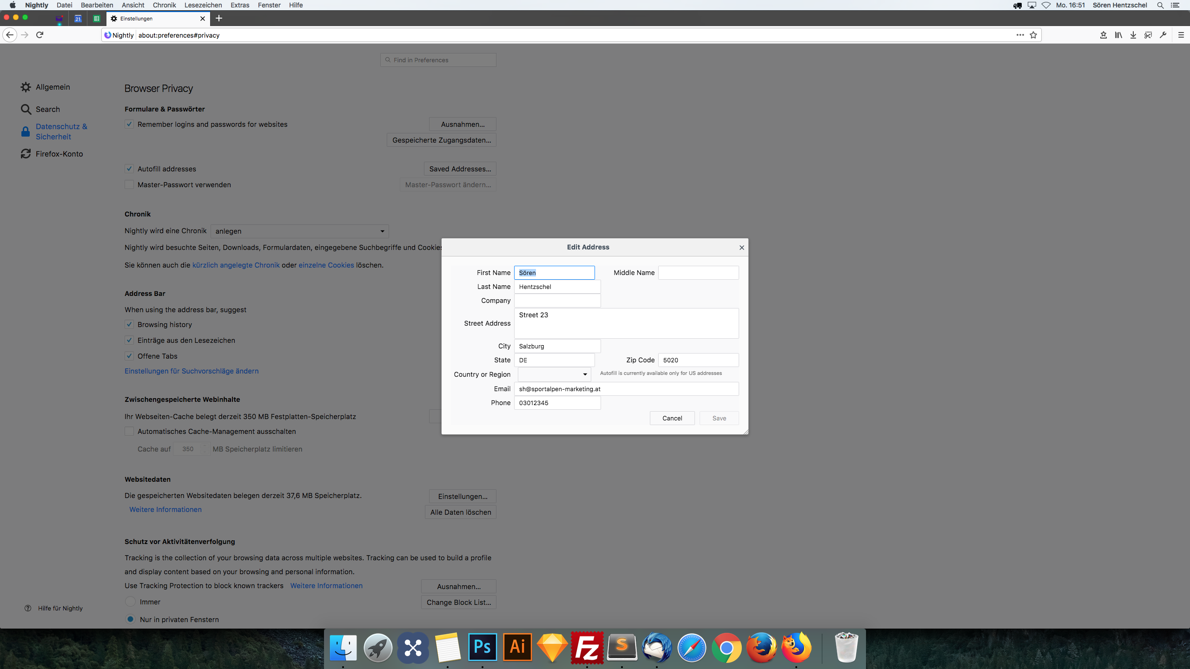Click page actions three-dots icon
This screenshot has height=669, width=1190.
(x=1020, y=35)
